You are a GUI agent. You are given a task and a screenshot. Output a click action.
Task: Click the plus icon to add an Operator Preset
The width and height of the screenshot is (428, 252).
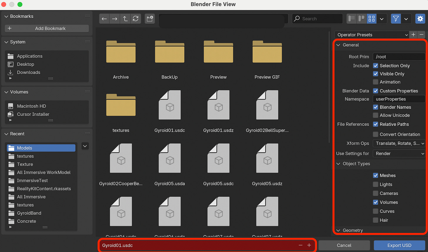tap(413, 35)
